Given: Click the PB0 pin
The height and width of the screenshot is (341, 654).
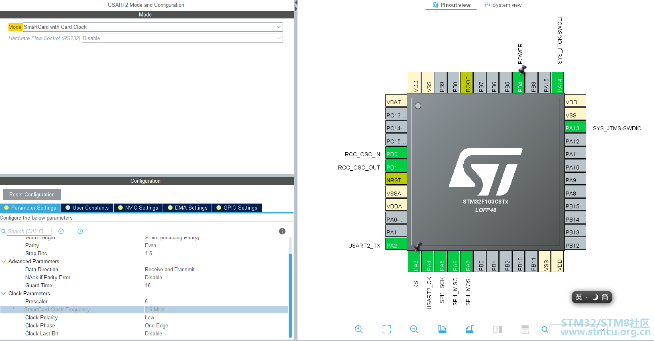Looking at the screenshot, I should [479, 261].
